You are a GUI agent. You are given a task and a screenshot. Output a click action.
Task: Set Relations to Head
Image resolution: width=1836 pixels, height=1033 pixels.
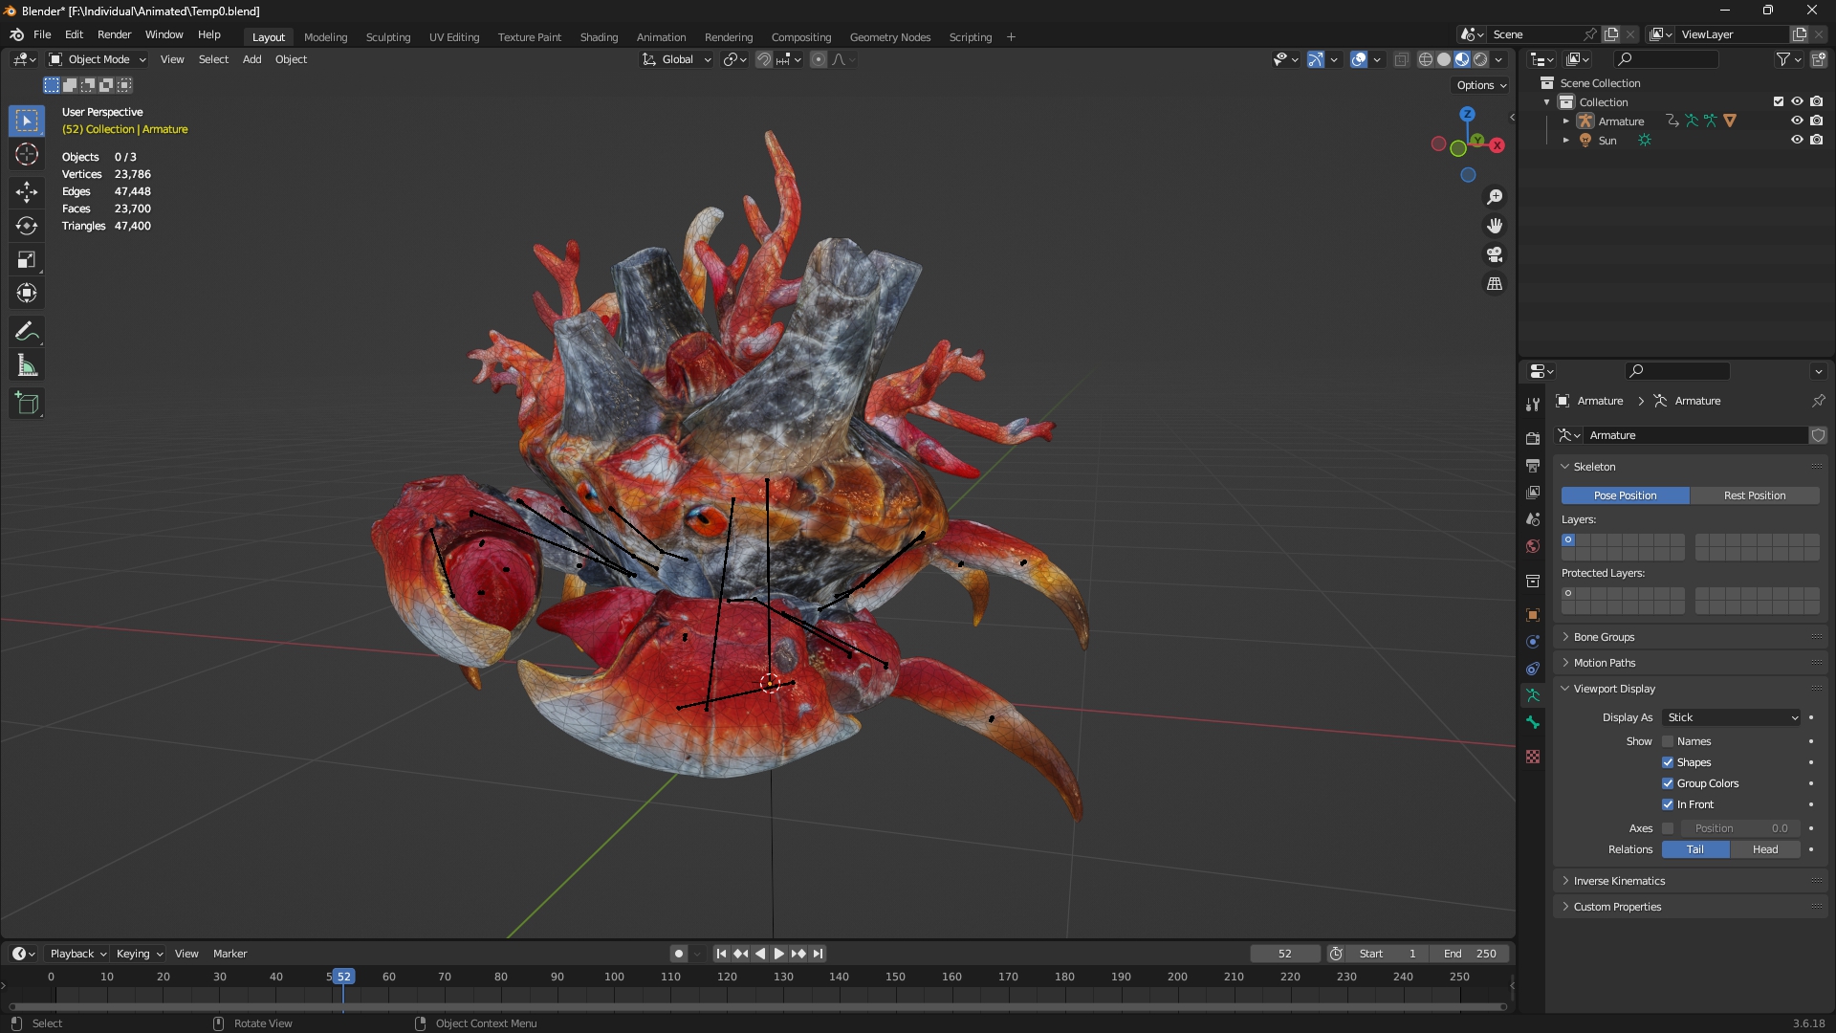coord(1765,849)
